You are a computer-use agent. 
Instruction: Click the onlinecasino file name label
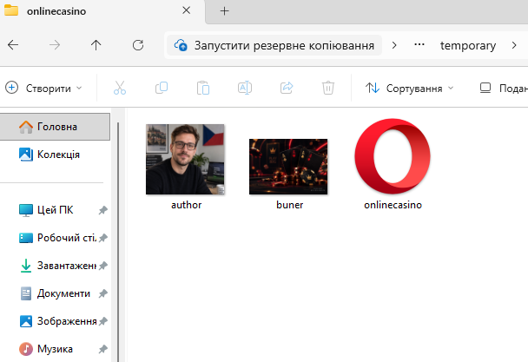[x=393, y=205]
